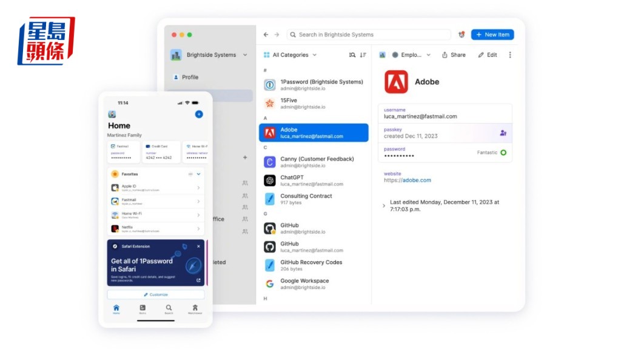
Task: Tap the account avatar on phone Home
Action: click(112, 115)
